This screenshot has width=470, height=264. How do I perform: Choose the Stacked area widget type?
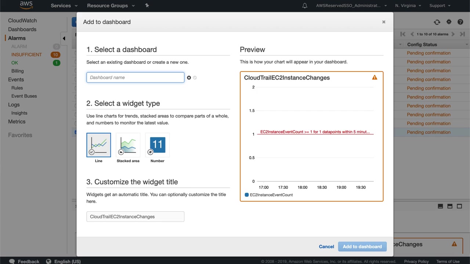[x=128, y=145]
